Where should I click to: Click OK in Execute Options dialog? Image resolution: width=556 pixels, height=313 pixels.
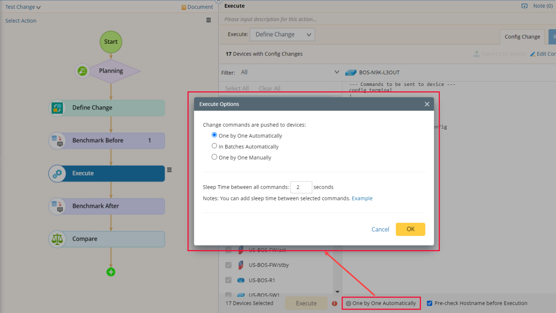point(410,229)
